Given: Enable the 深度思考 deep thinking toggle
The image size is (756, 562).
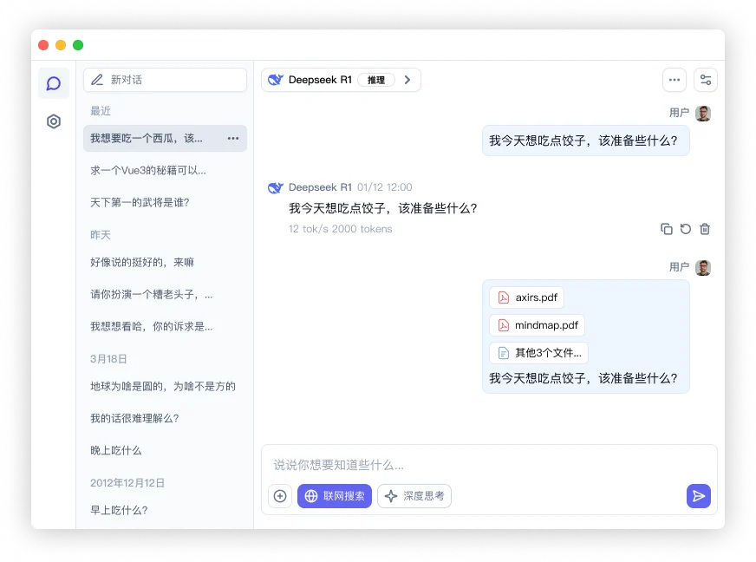Looking at the screenshot, I should click(x=414, y=496).
